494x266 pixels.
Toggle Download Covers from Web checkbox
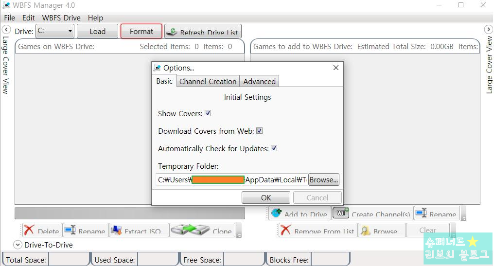259,131
